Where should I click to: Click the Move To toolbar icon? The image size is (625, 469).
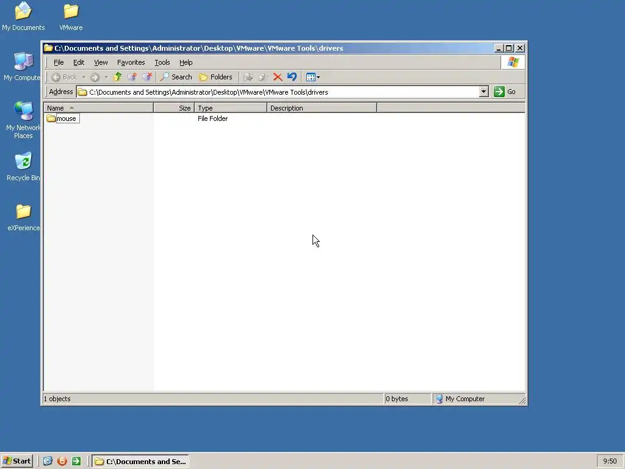tap(248, 77)
